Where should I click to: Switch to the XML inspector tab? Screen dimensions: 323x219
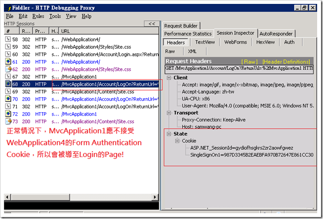192,51
